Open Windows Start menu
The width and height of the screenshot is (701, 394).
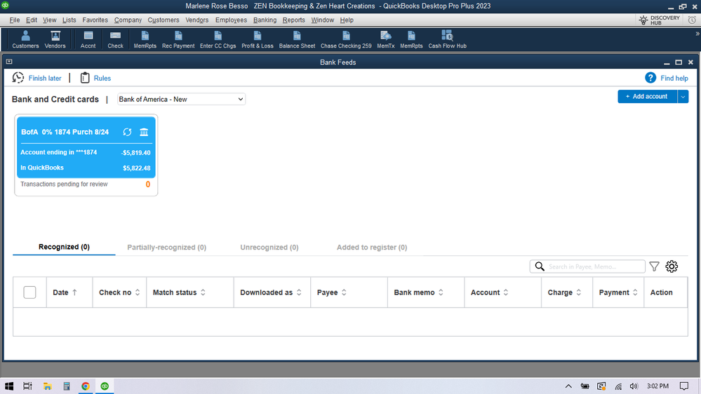[x=9, y=386]
